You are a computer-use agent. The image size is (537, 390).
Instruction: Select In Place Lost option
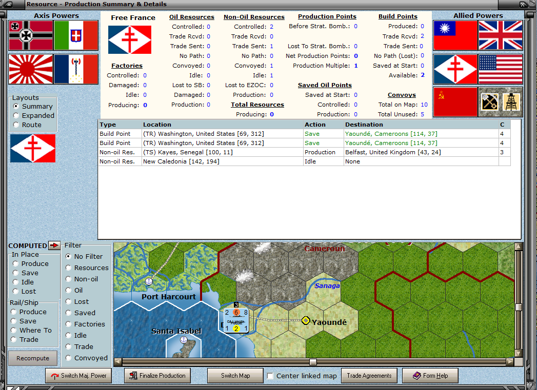click(x=15, y=292)
